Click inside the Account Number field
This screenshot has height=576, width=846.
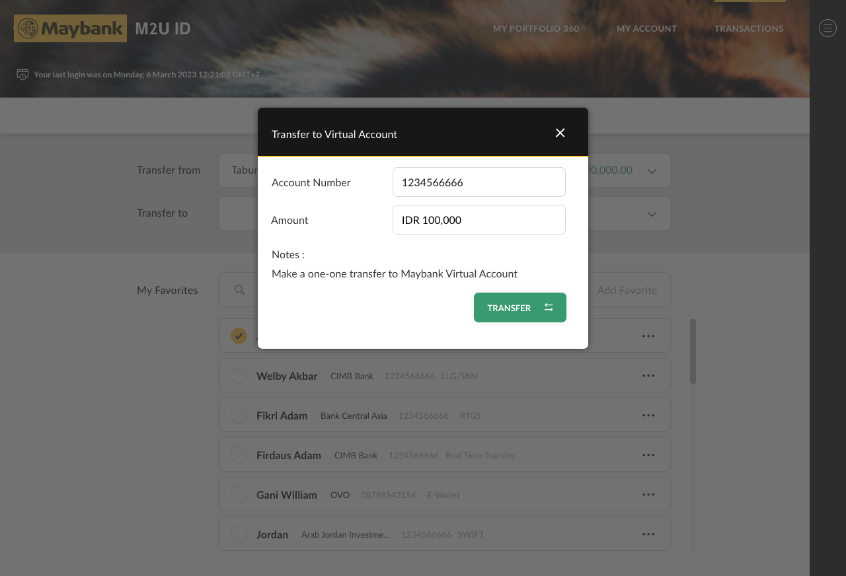point(479,182)
